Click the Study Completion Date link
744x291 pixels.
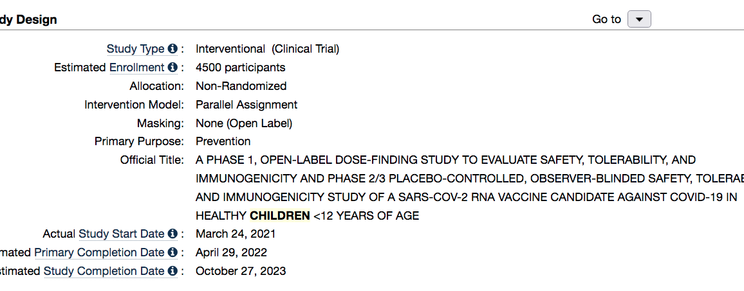[104, 270]
